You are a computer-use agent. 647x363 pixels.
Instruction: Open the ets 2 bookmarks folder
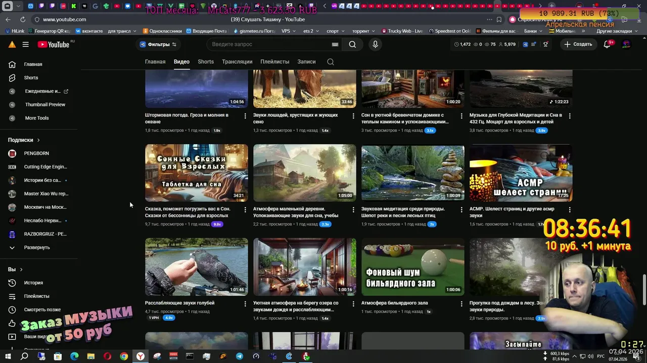[311, 31]
